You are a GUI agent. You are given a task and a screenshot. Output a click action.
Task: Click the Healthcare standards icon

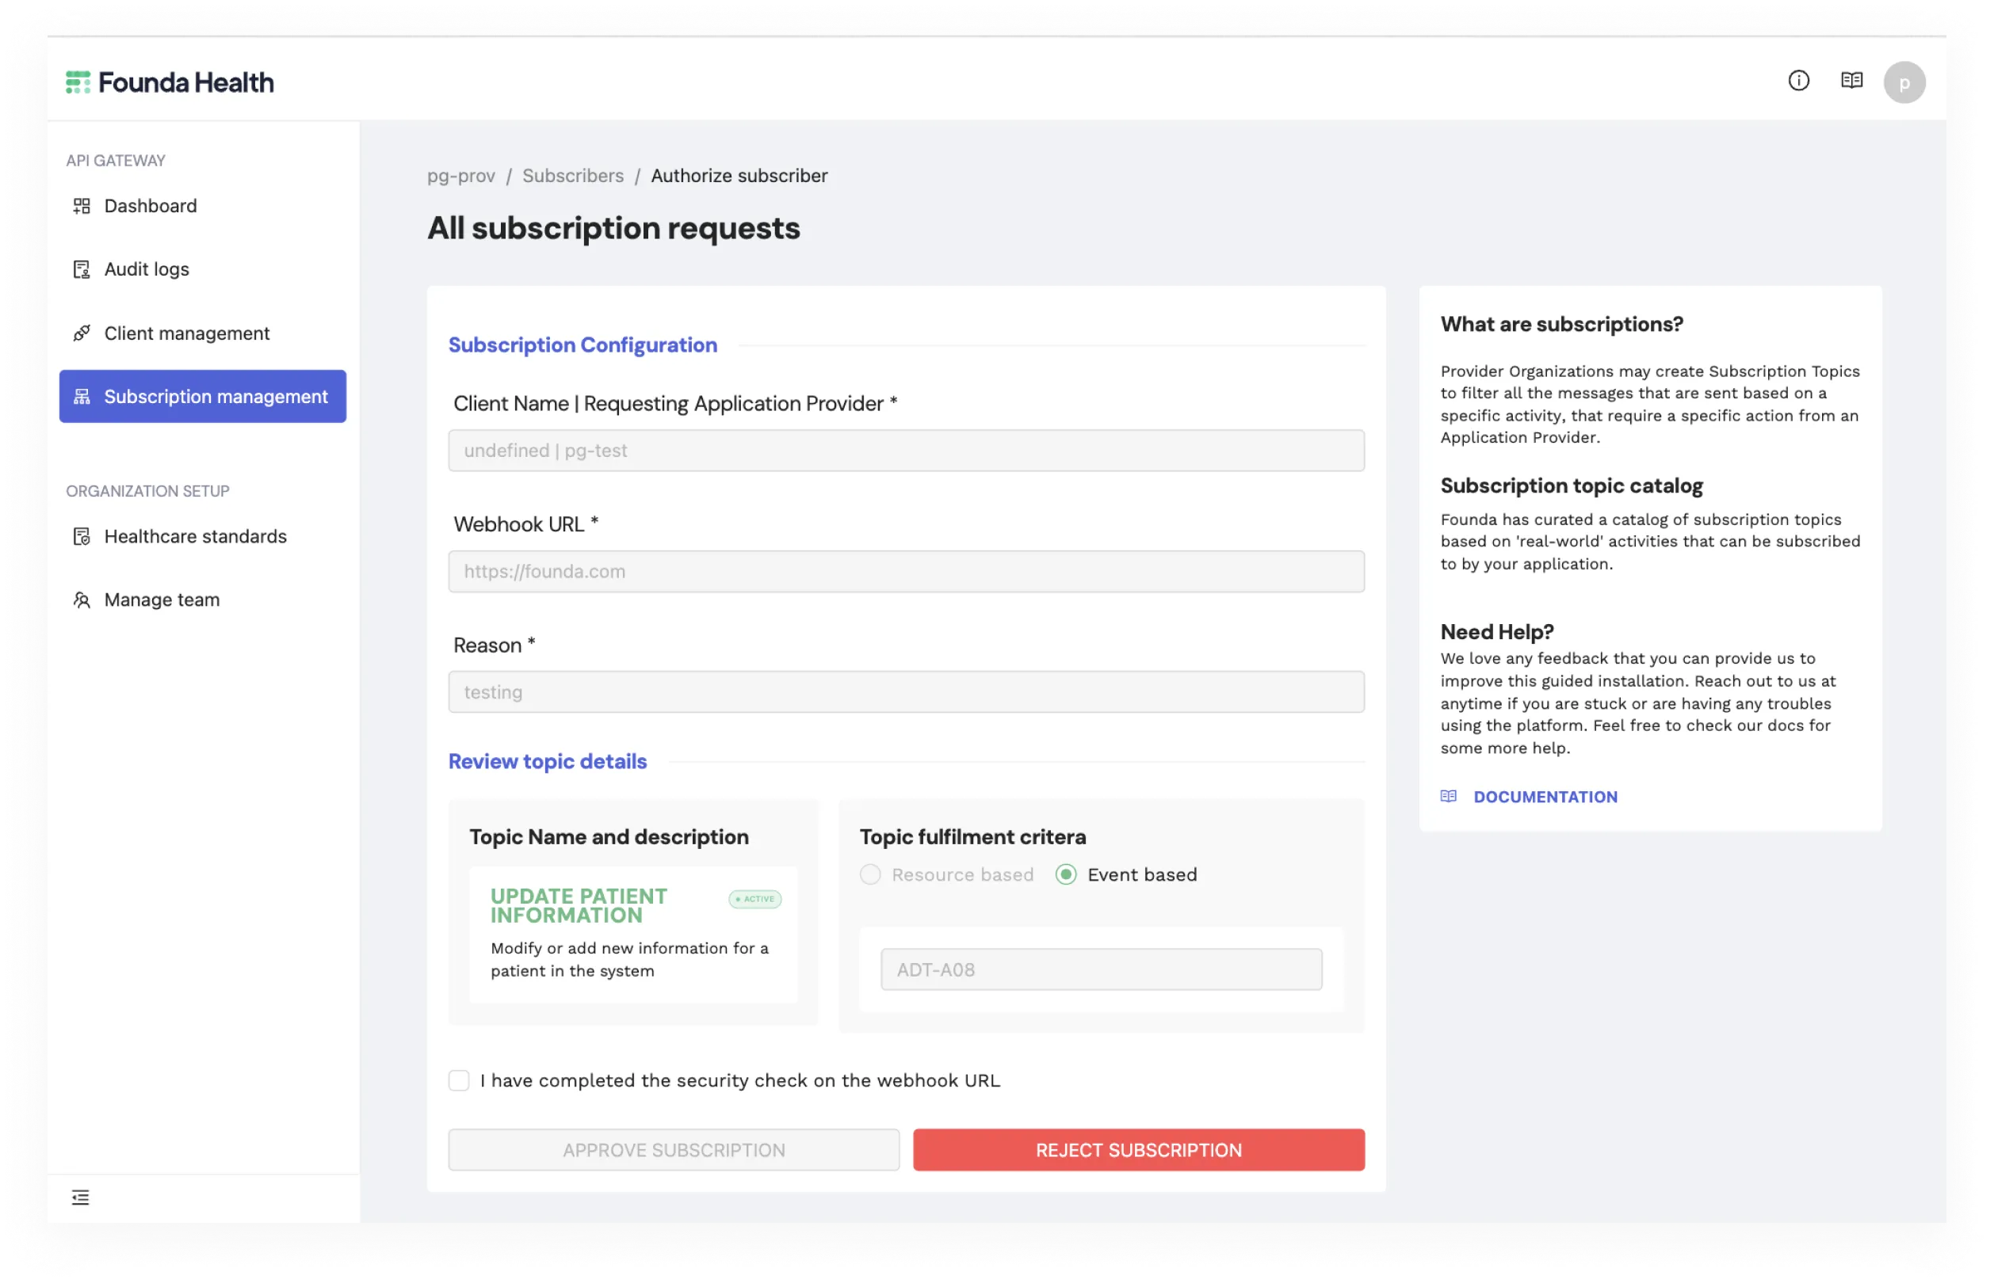tap(82, 536)
